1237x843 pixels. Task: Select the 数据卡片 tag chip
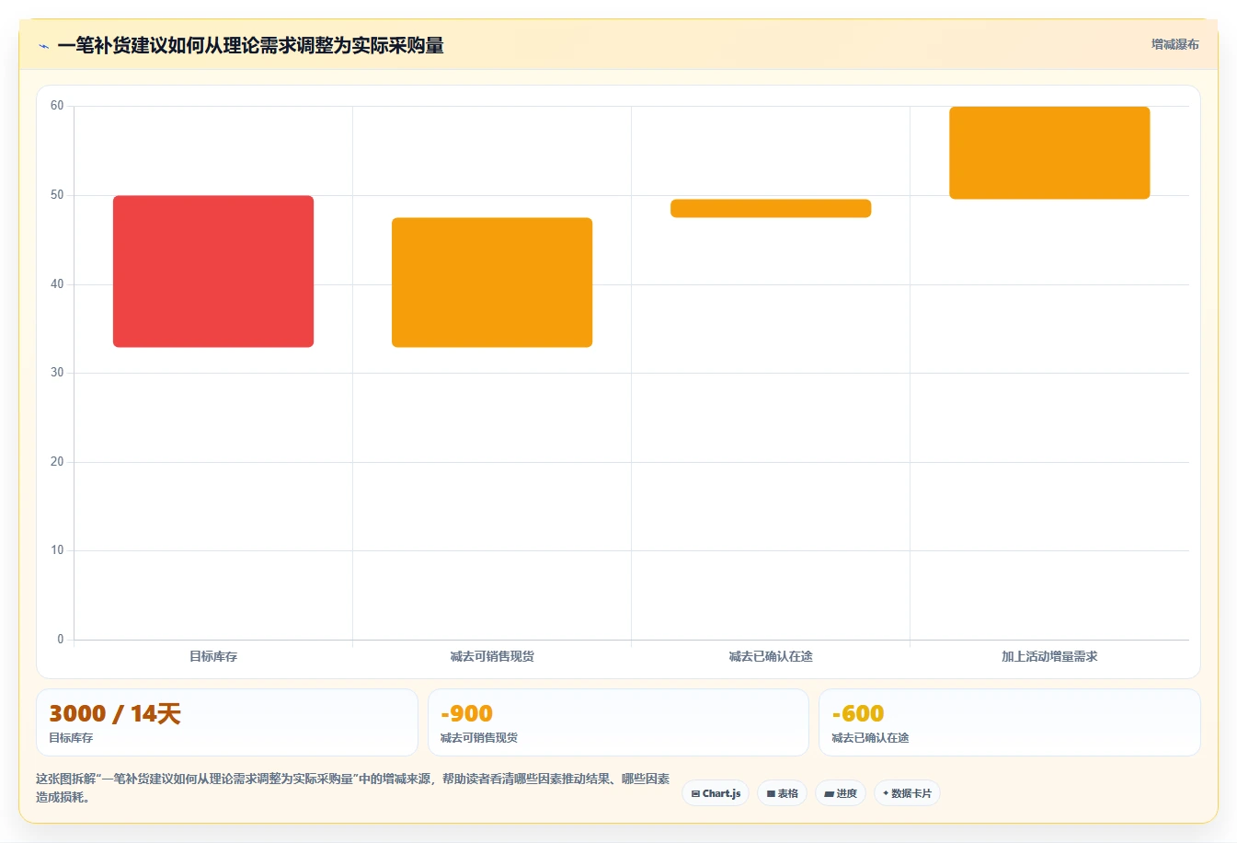tap(907, 793)
